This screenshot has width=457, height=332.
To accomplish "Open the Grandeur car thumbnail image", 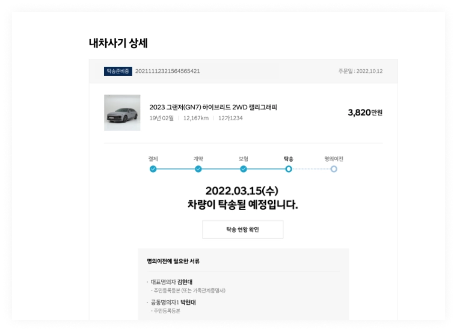I will pyautogui.click(x=122, y=113).
